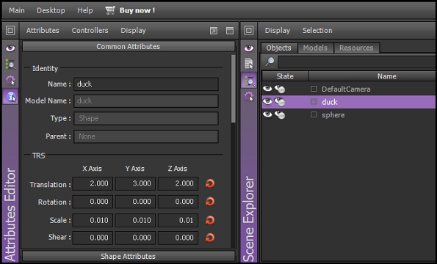The height and width of the screenshot is (264, 437).
Task: Click the Attributes Editor vertical scrollbar
Action: (x=234, y=89)
